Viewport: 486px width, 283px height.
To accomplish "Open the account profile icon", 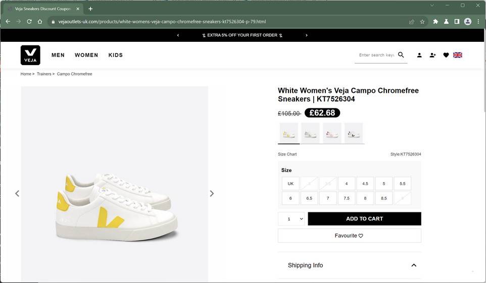I will pyautogui.click(x=419, y=55).
